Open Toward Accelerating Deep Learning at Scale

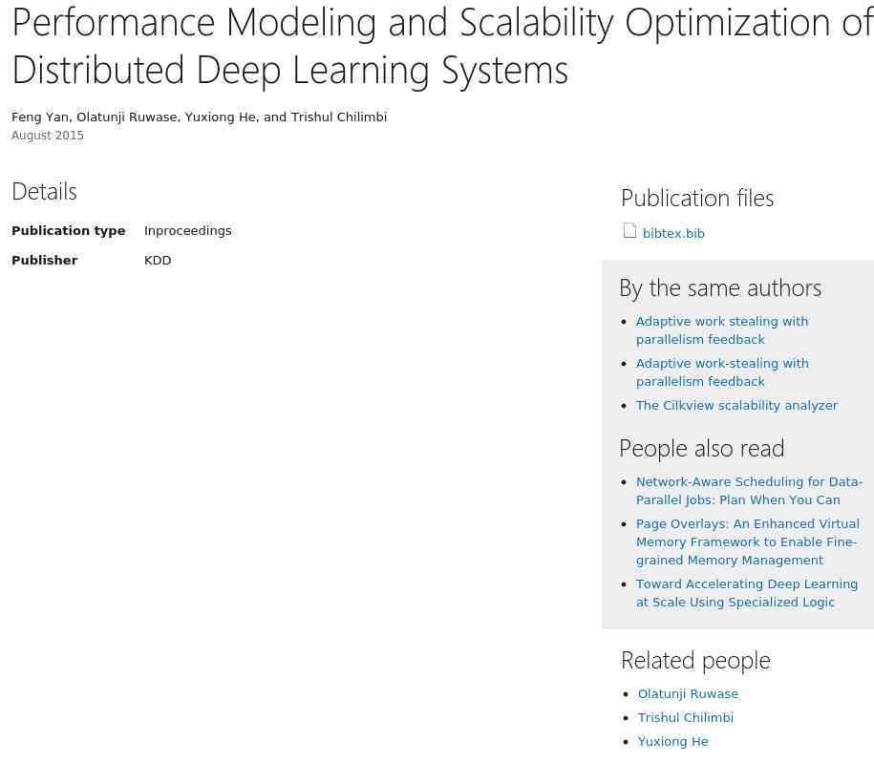746,593
